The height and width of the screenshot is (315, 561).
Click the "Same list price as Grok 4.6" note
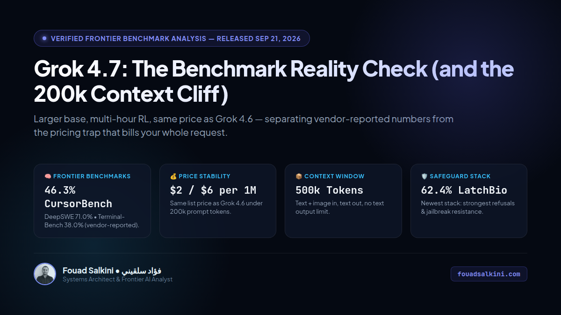coord(216,207)
